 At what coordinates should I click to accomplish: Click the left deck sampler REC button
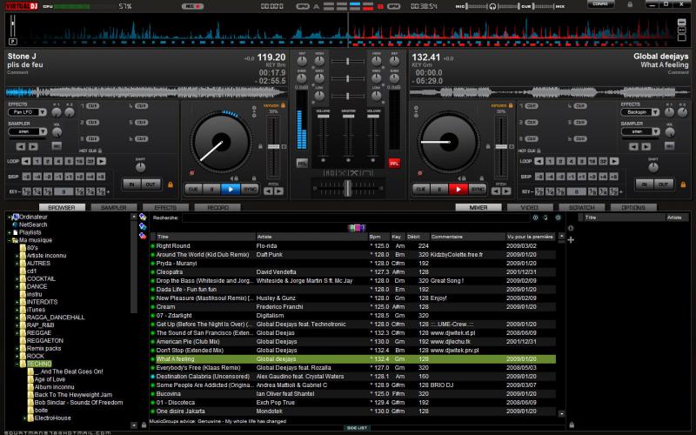(57, 146)
